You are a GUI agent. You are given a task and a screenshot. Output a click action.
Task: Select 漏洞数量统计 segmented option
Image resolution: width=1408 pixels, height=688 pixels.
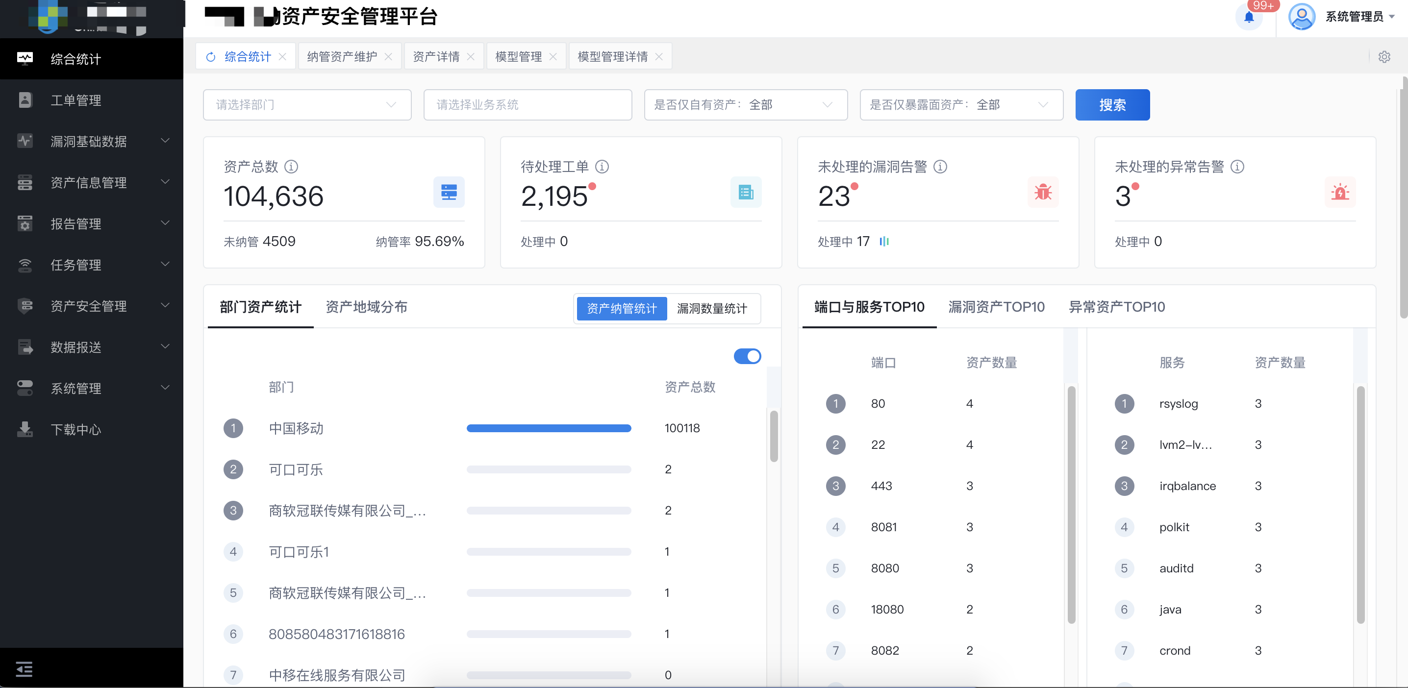712,309
